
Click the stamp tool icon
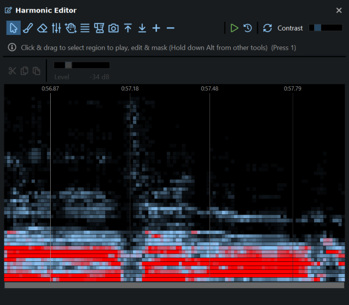(99, 28)
